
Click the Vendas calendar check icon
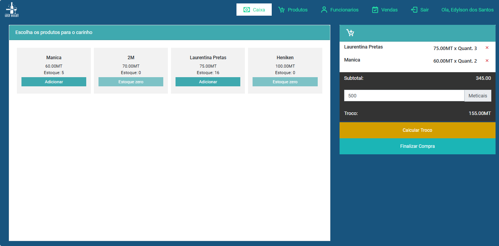375,10
